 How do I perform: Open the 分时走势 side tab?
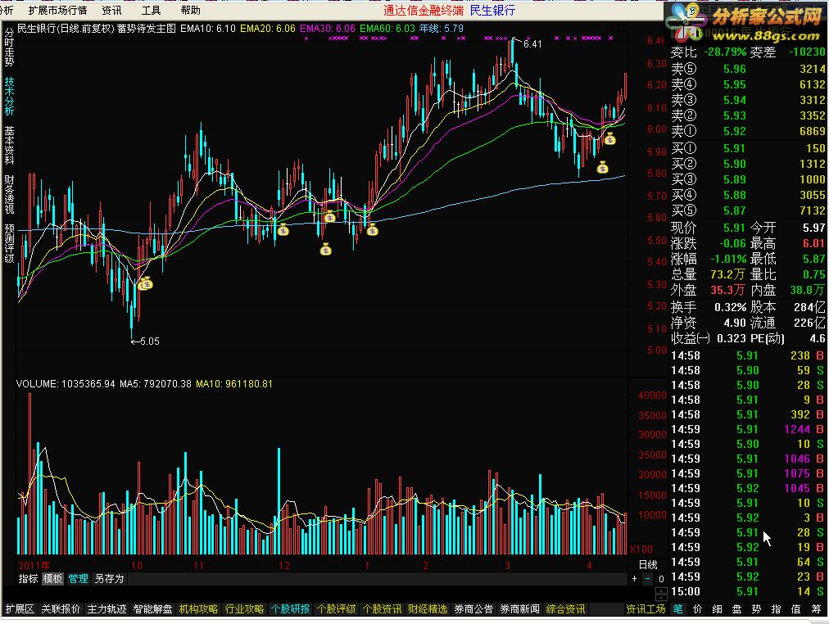(x=9, y=47)
